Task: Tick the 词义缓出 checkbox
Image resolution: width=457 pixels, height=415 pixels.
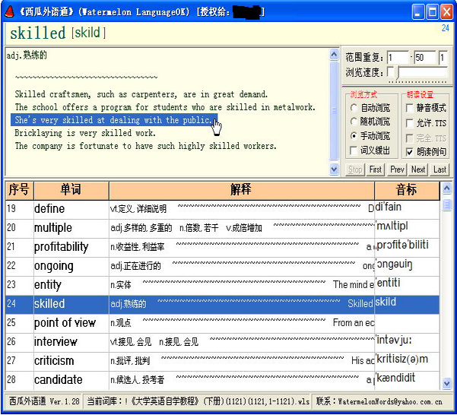Action: point(354,149)
